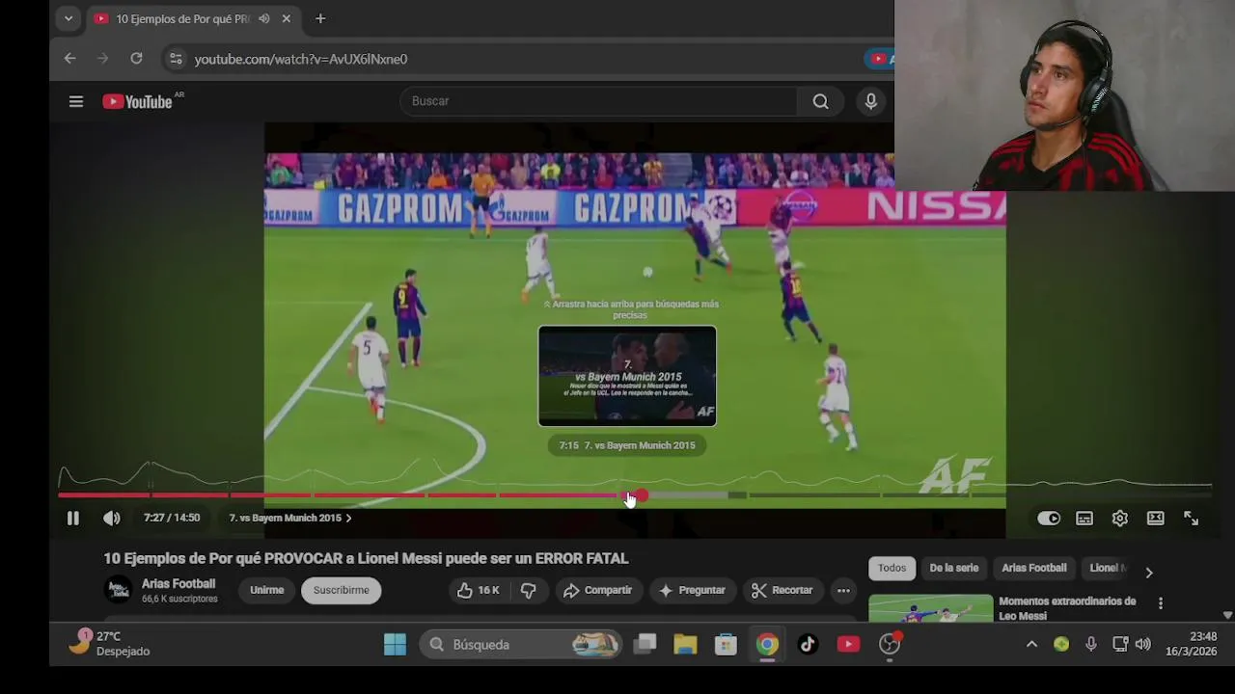The width and height of the screenshot is (1235, 694).
Task: Click the Preguntar button
Action: point(692,590)
